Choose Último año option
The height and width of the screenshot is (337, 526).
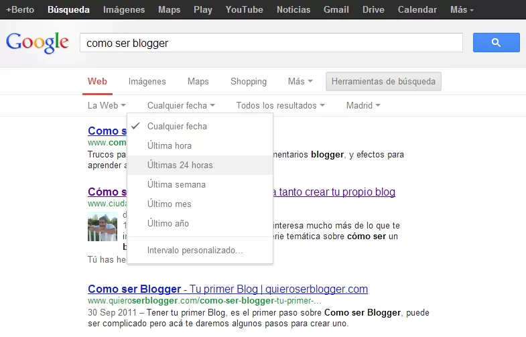pos(200,224)
